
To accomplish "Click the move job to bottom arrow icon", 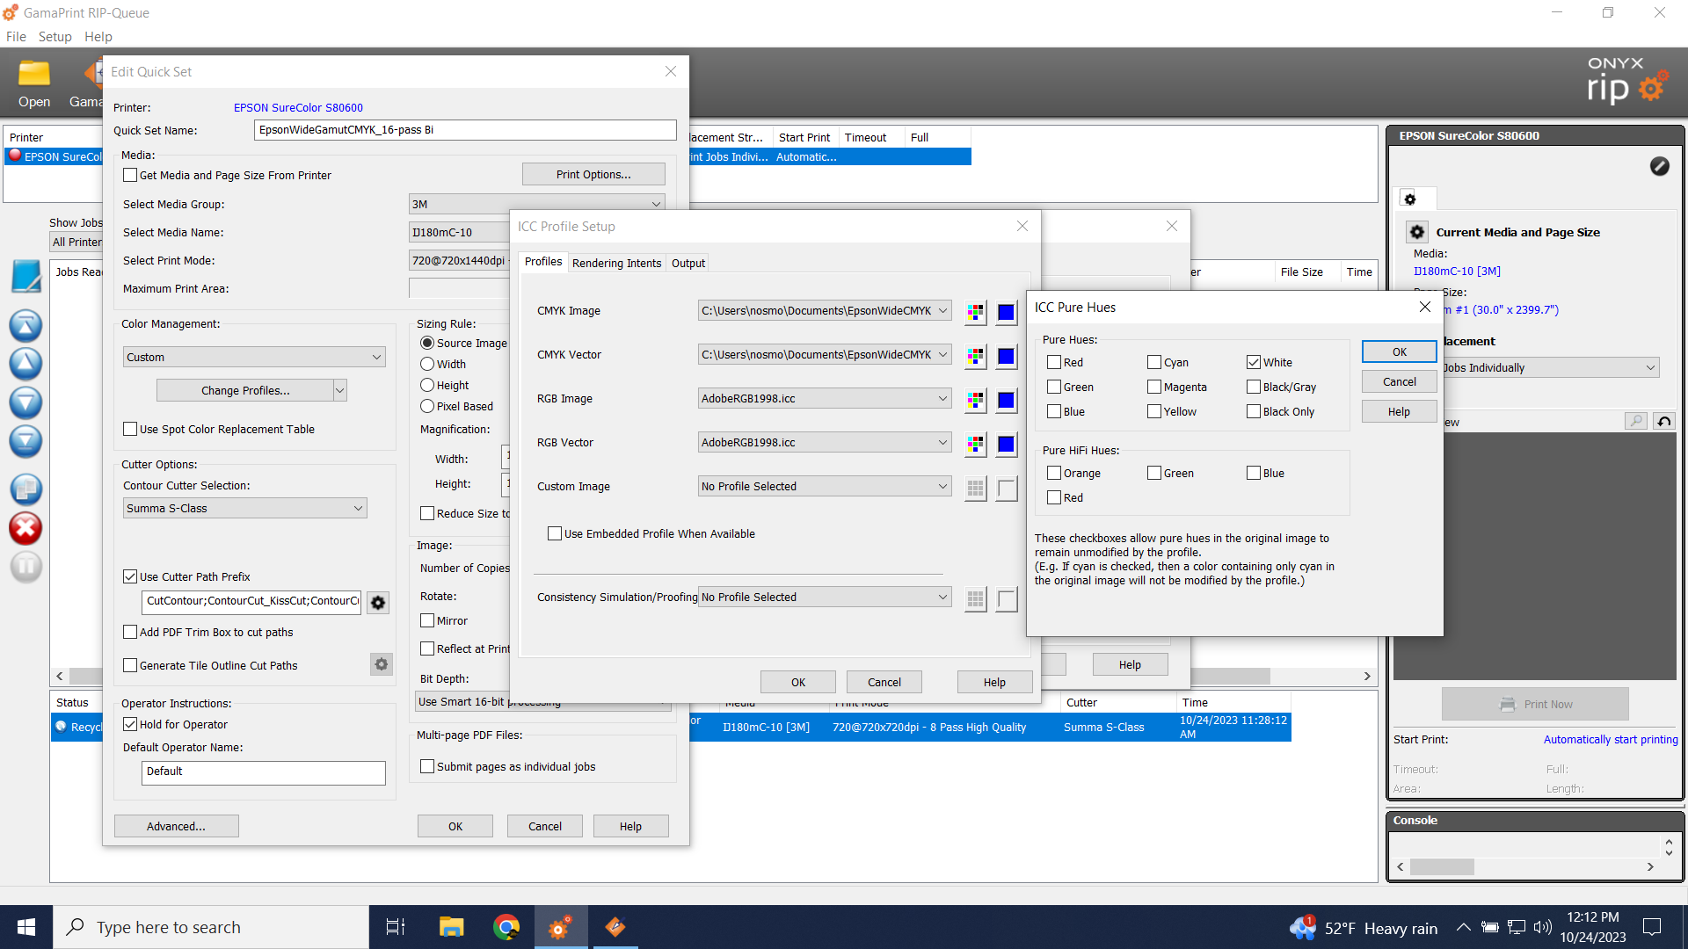I will (x=25, y=440).
